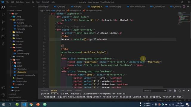Open Windows notification center
Image resolution: width=191 pixels, height=107 pixels.
[x=188, y=104]
